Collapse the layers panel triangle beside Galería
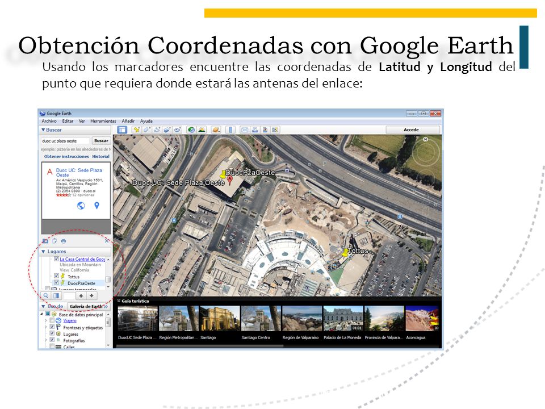 click(x=44, y=306)
